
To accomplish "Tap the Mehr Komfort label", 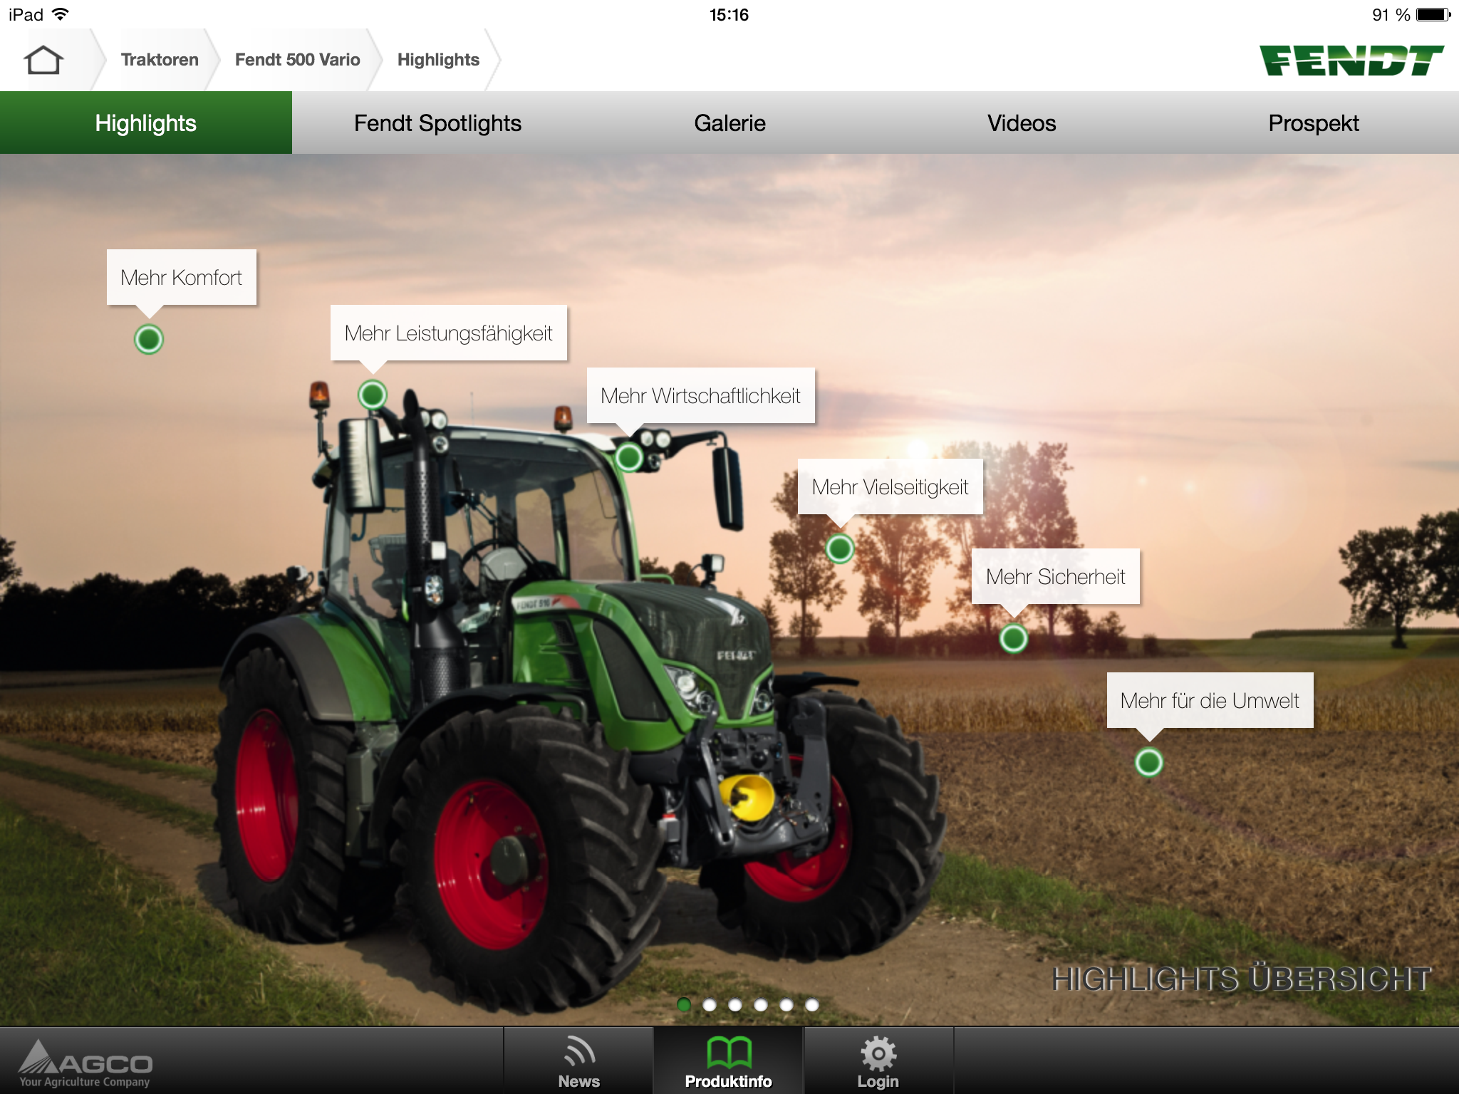I will click(x=182, y=277).
